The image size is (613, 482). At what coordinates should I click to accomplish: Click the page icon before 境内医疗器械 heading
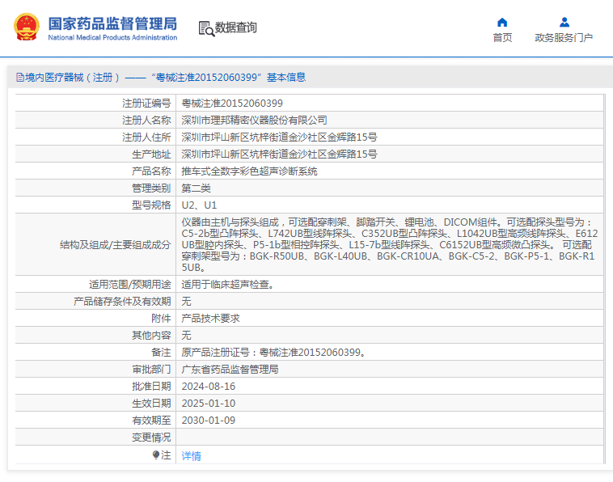[19, 78]
